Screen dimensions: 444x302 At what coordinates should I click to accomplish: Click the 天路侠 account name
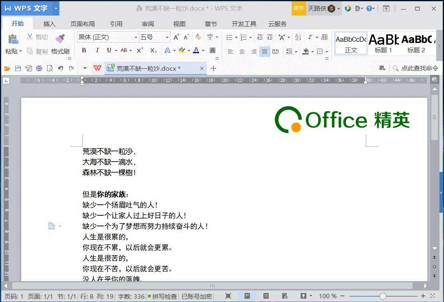coord(317,9)
